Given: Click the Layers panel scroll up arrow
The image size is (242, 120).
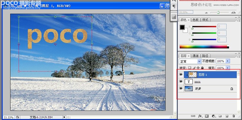Looking at the screenshot, I should (x=239, y=73).
